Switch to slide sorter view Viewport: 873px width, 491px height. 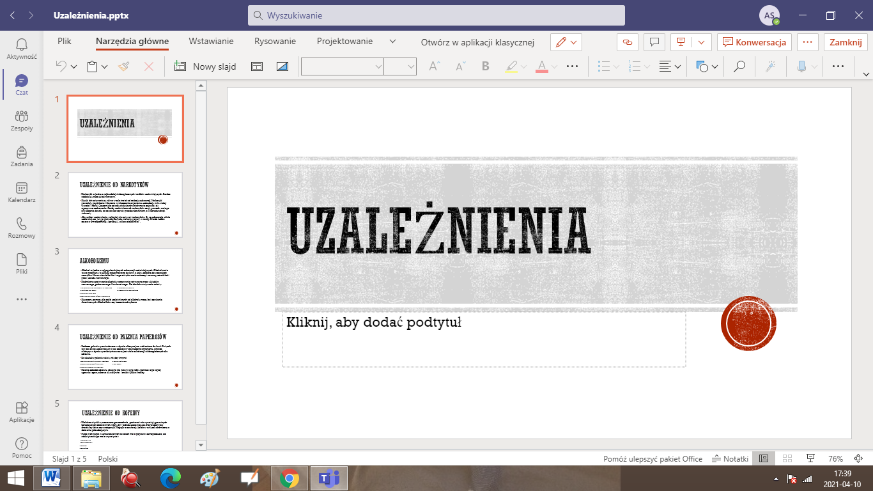[787, 458]
